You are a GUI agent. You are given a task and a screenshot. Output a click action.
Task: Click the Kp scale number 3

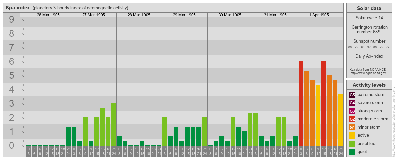12,103
